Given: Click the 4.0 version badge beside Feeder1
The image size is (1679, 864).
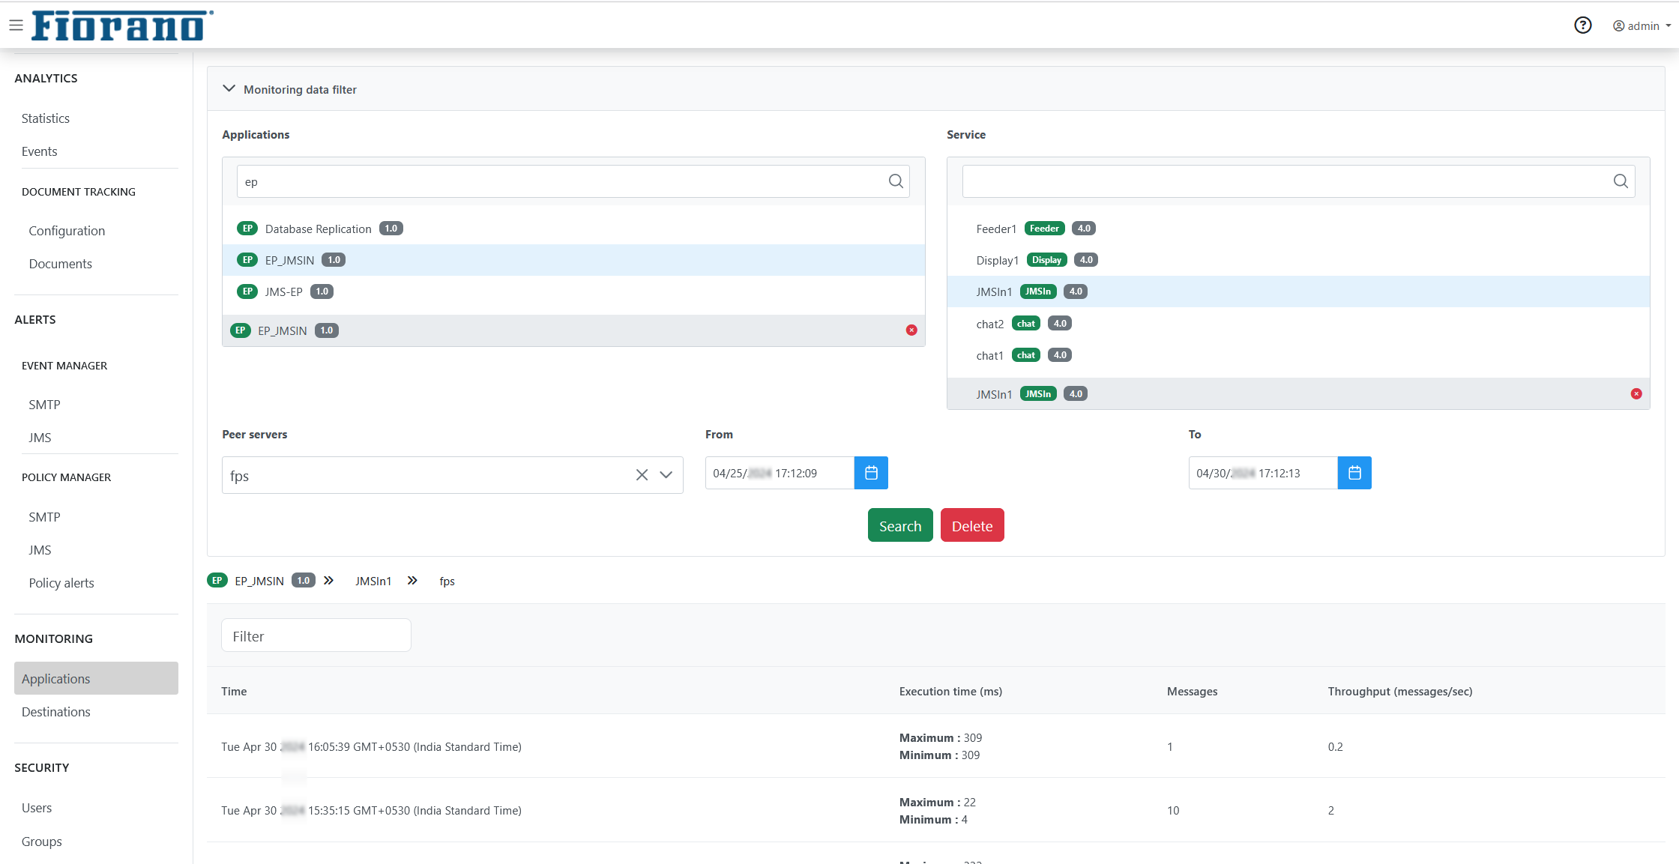Looking at the screenshot, I should pos(1084,229).
